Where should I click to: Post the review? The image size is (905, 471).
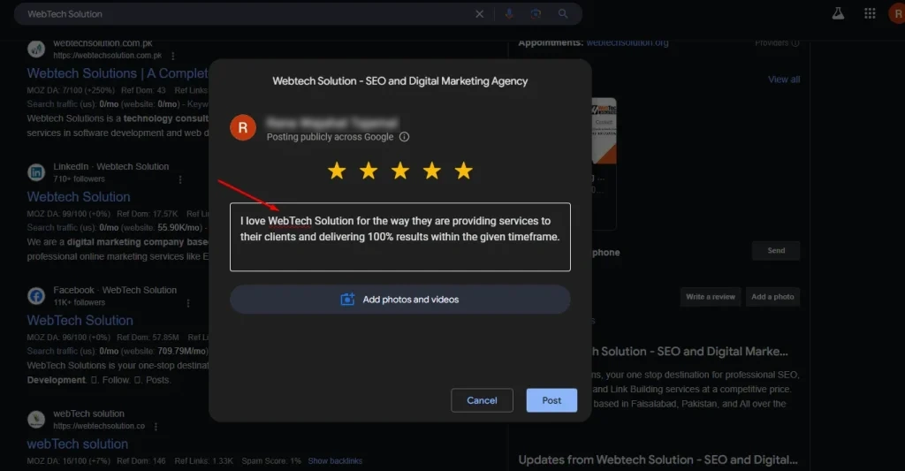(x=551, y=400)
